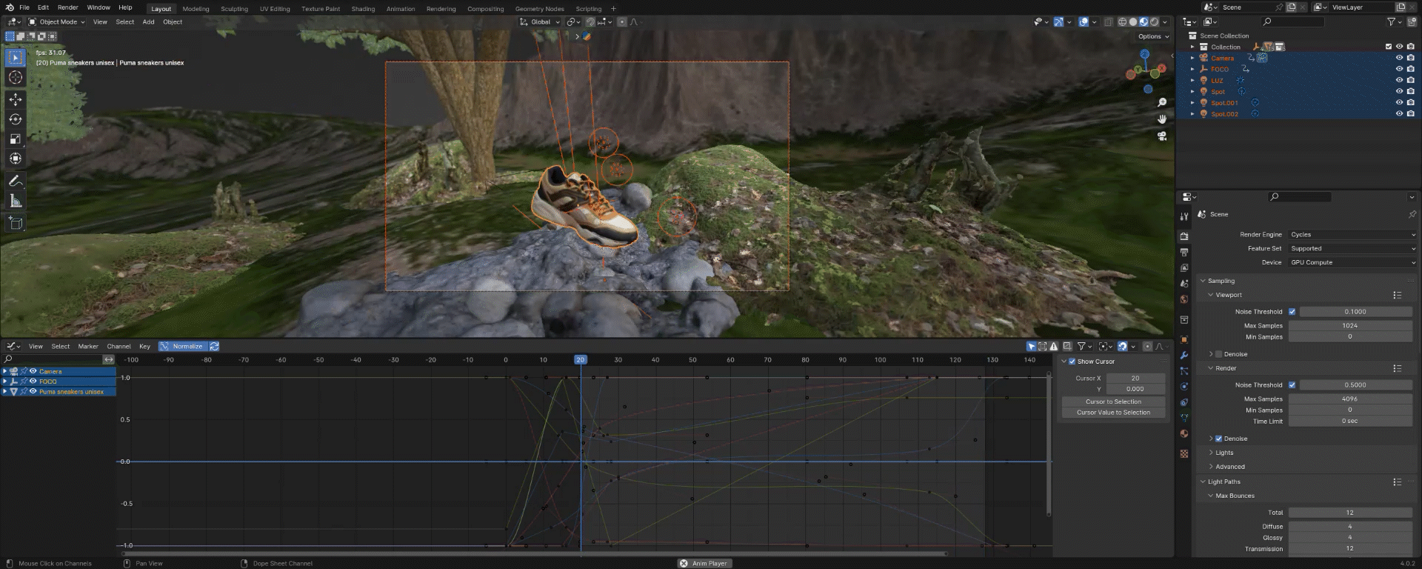1422x569 pixels.
Task: Toggle Noise Threshold checkbox under Viewport
Action: coord(1292,312)
